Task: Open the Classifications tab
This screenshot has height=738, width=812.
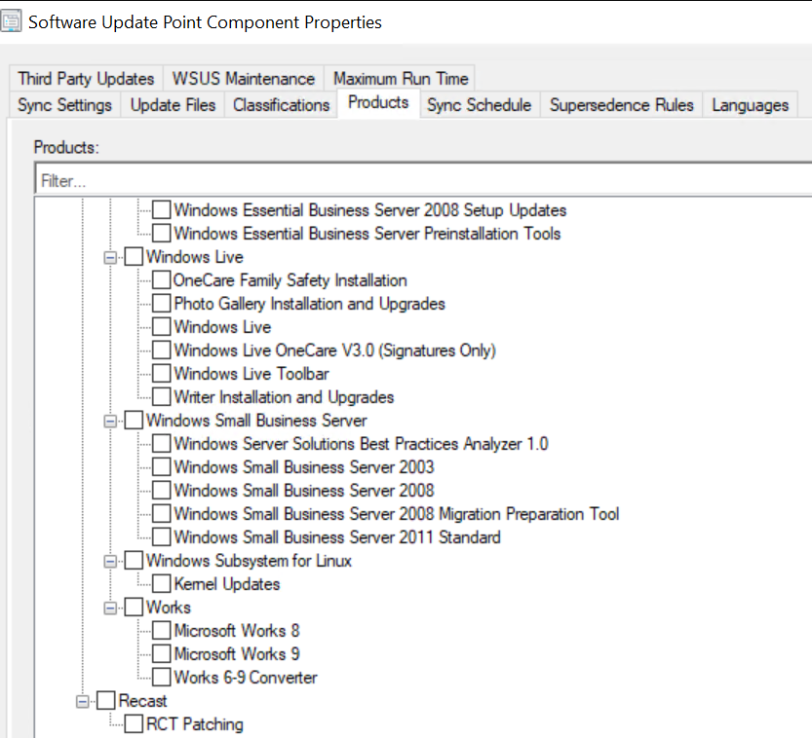Action: [280, 104]
